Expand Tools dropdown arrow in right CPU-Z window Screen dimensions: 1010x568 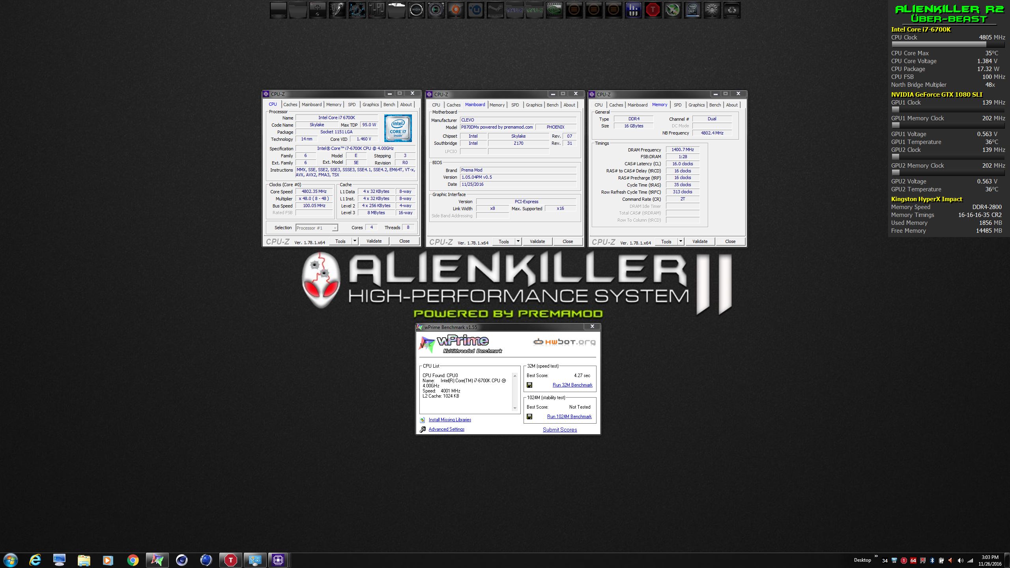pos(681,241)
